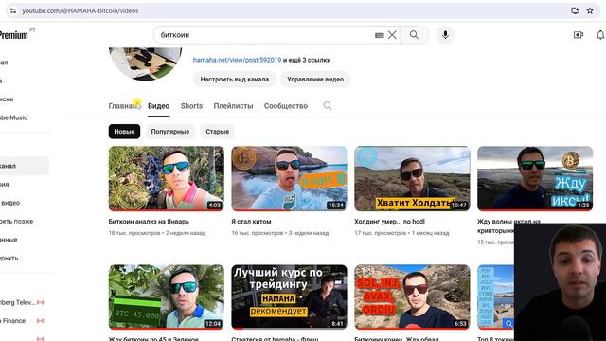Select the Новые sort chip
The image size is (606, 341).
tap(124, 132)
